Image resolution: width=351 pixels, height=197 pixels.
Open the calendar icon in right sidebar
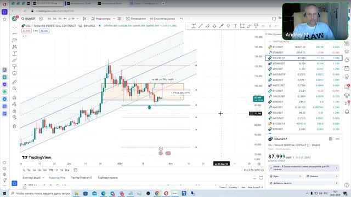pyautogui.click(x=347, y=68)
